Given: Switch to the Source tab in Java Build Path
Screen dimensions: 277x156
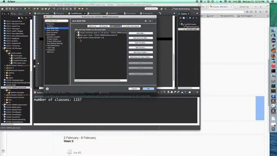Looking at the screenshot, I should (x=93, y=26).
